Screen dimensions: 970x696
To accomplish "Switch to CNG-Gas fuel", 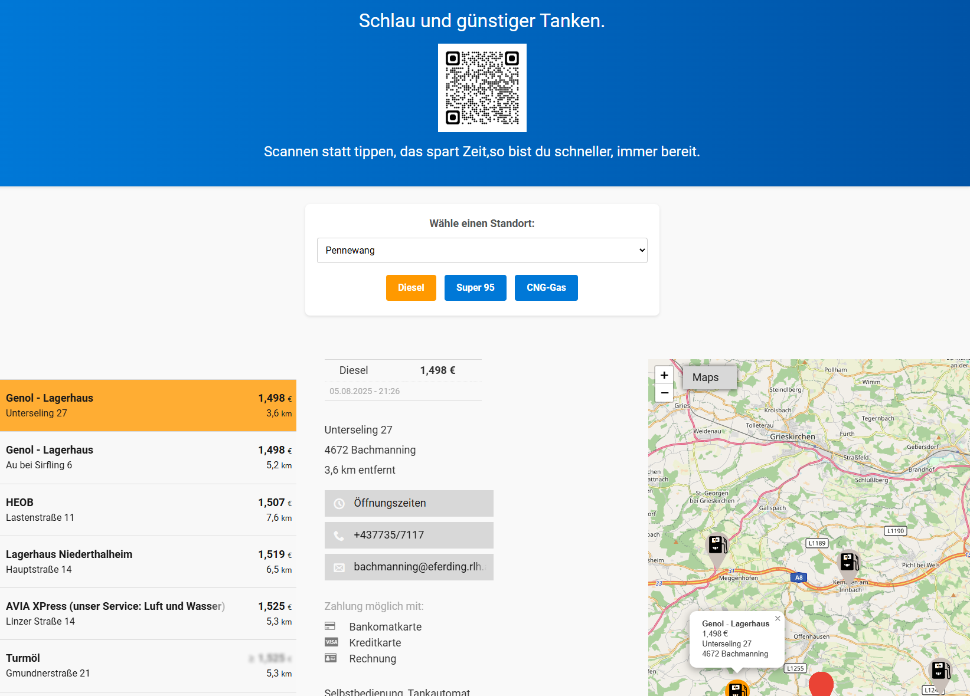I will [x=546, y=288].
